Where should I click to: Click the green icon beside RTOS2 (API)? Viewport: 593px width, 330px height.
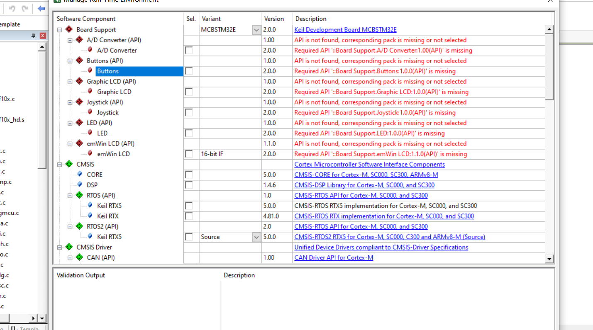[x=79, y=226]
